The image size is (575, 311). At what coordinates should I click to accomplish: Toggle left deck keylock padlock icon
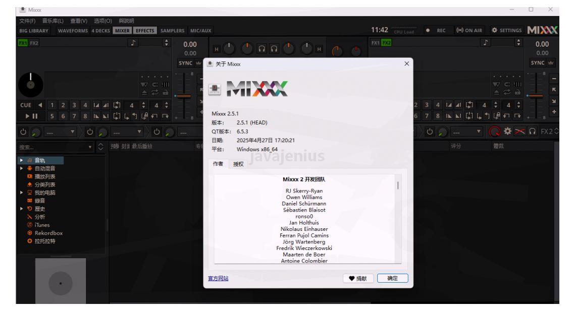[166, 93]
